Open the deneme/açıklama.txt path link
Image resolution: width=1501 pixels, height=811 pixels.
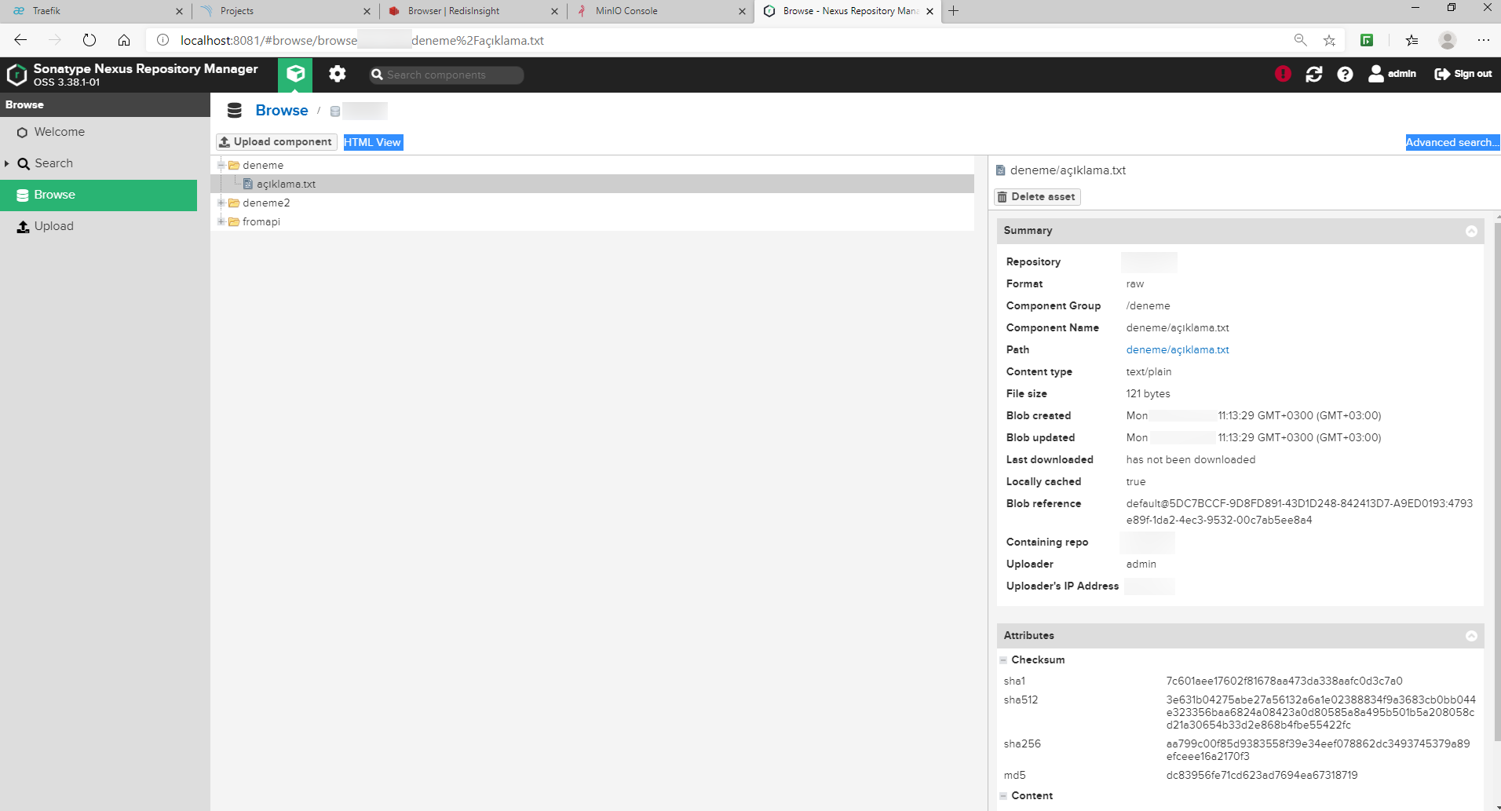pyautogui.click(x=1178, y=350)
